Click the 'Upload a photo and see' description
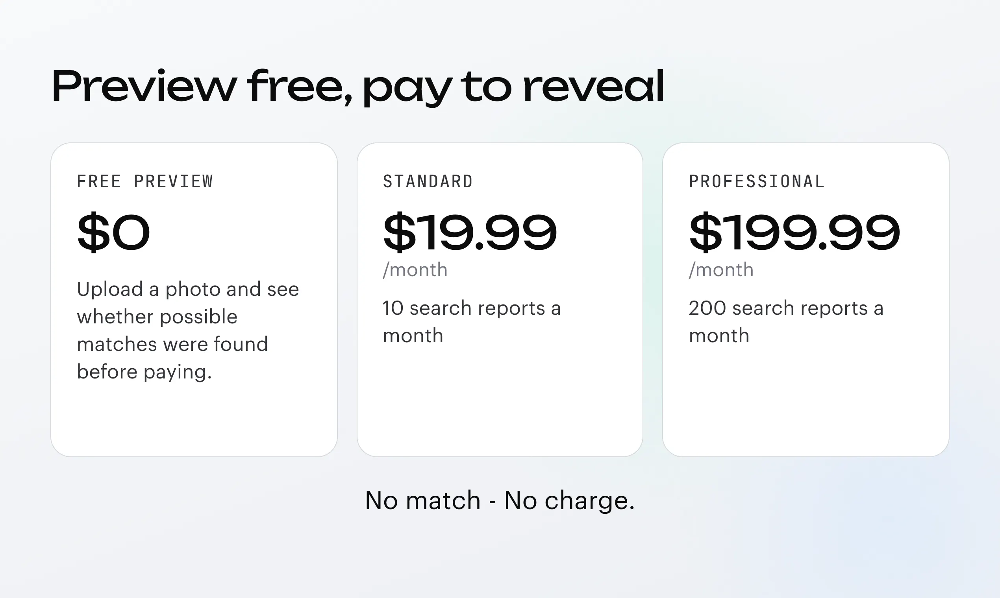 pos(188,289)
